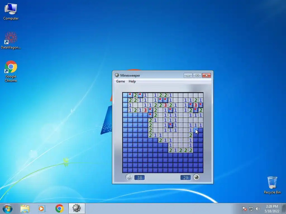This screenshot has height=214, width=286.
Task: Select the Google Chrome desktop shortcut
Action: 11,71
